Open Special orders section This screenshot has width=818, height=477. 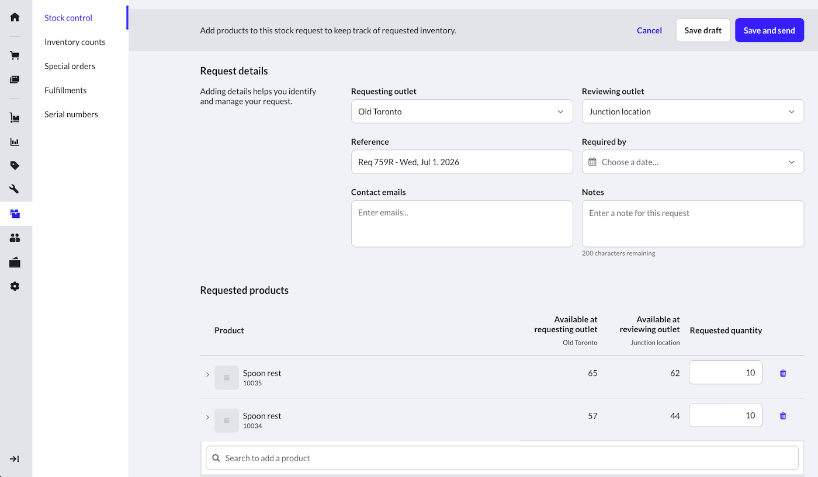coord(70,66)
